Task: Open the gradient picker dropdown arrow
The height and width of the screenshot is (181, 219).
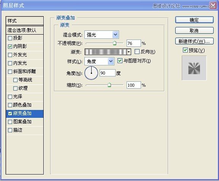Action: (129, 52)
